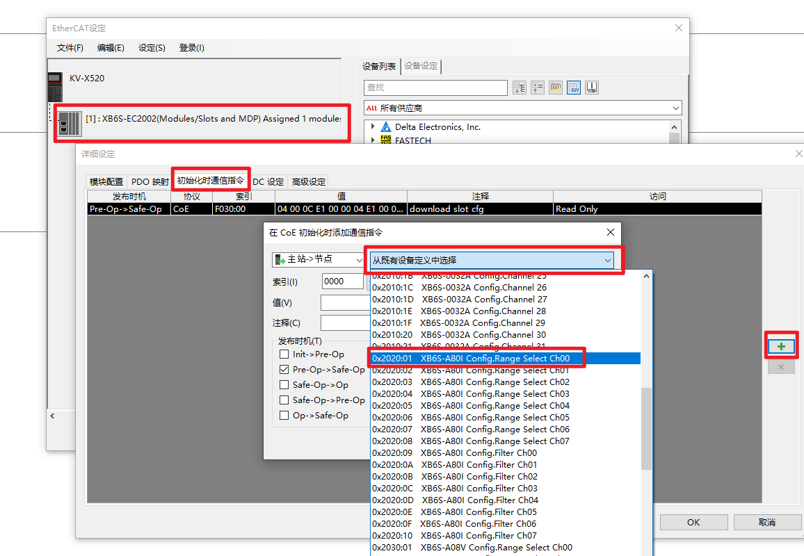
Task: Click the 查找 search input field
Action: click(435, 88)
